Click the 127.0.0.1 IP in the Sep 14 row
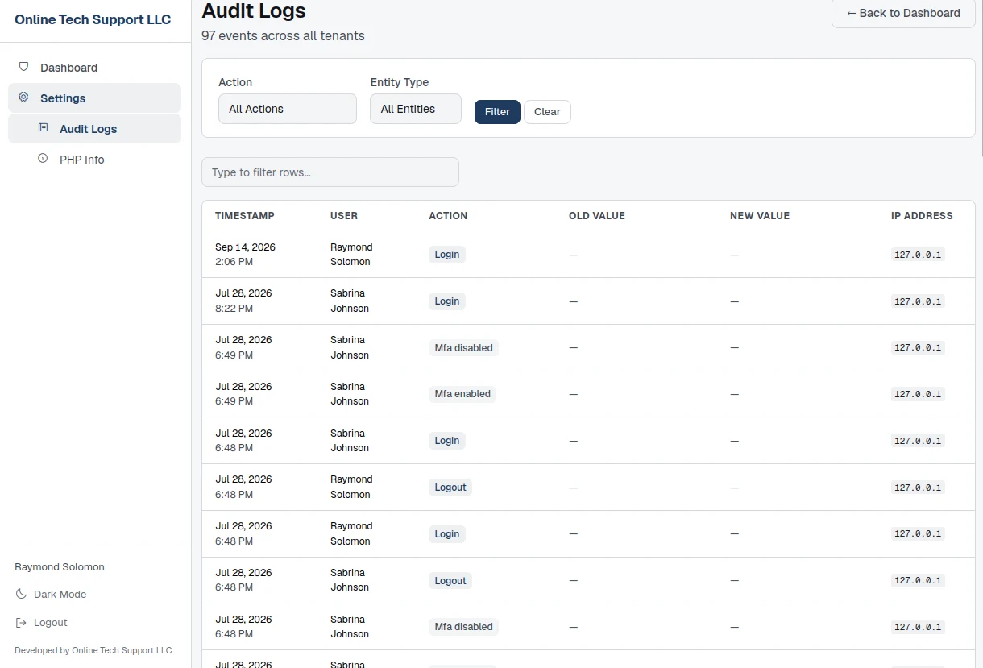Viewport: 983px width, 668px height. pos(918,255)
